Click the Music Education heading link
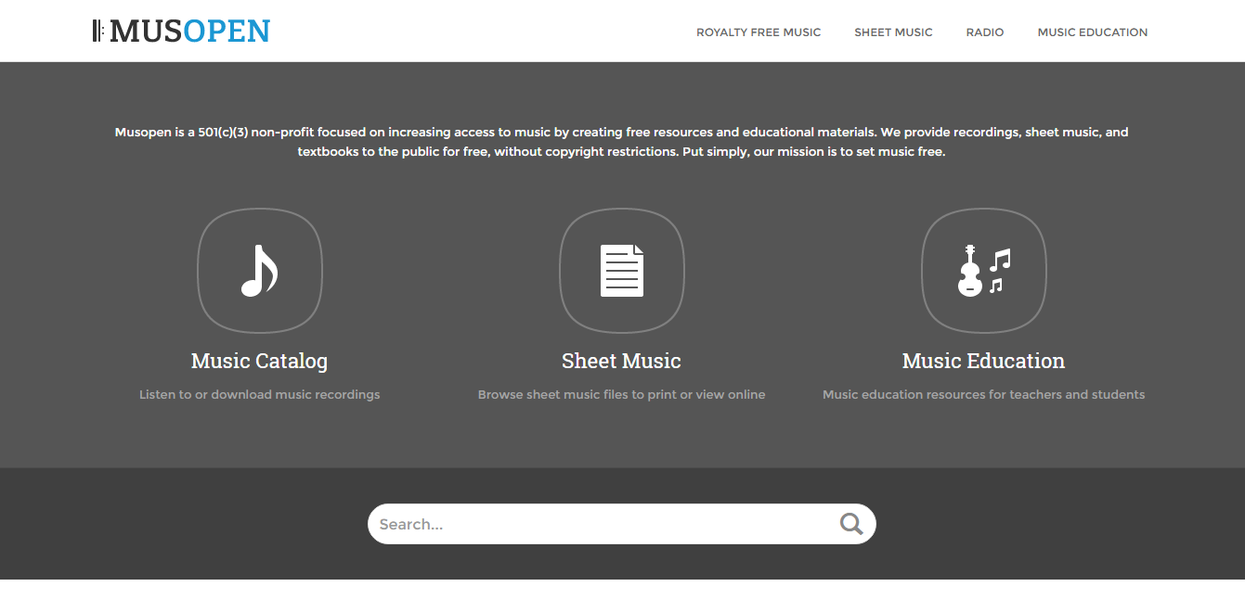Viewport: 1245px width, 612px height. pos(983,361)
